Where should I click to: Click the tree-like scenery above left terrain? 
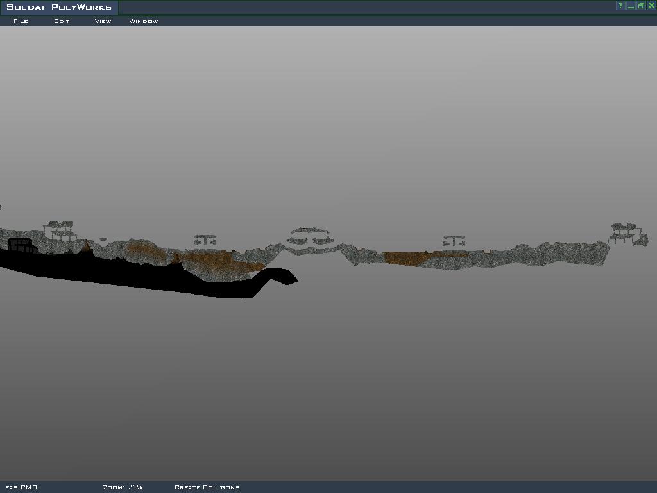[60, 230]
